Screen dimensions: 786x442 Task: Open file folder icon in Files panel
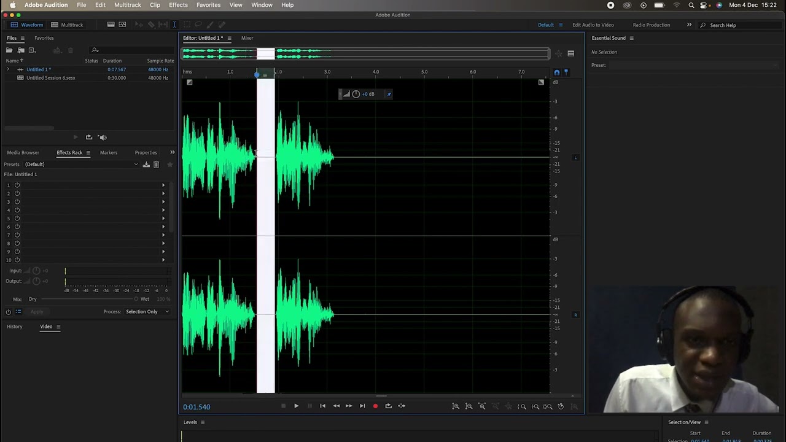point(9,50)
